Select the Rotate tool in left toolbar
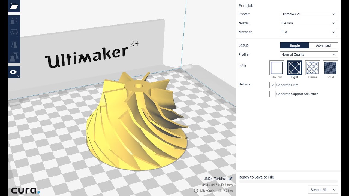This screenshot has width=349, height=196. click(x=14, y=33)
